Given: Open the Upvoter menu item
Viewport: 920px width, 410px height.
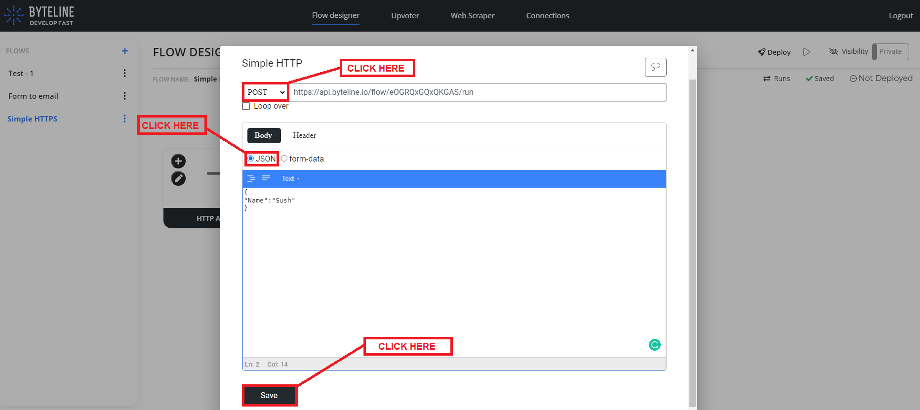Looking at the screenshot, I should (x=405, y=16).
